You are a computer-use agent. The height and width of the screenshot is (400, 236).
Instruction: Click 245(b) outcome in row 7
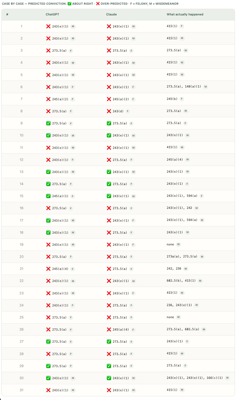point(172,99)
